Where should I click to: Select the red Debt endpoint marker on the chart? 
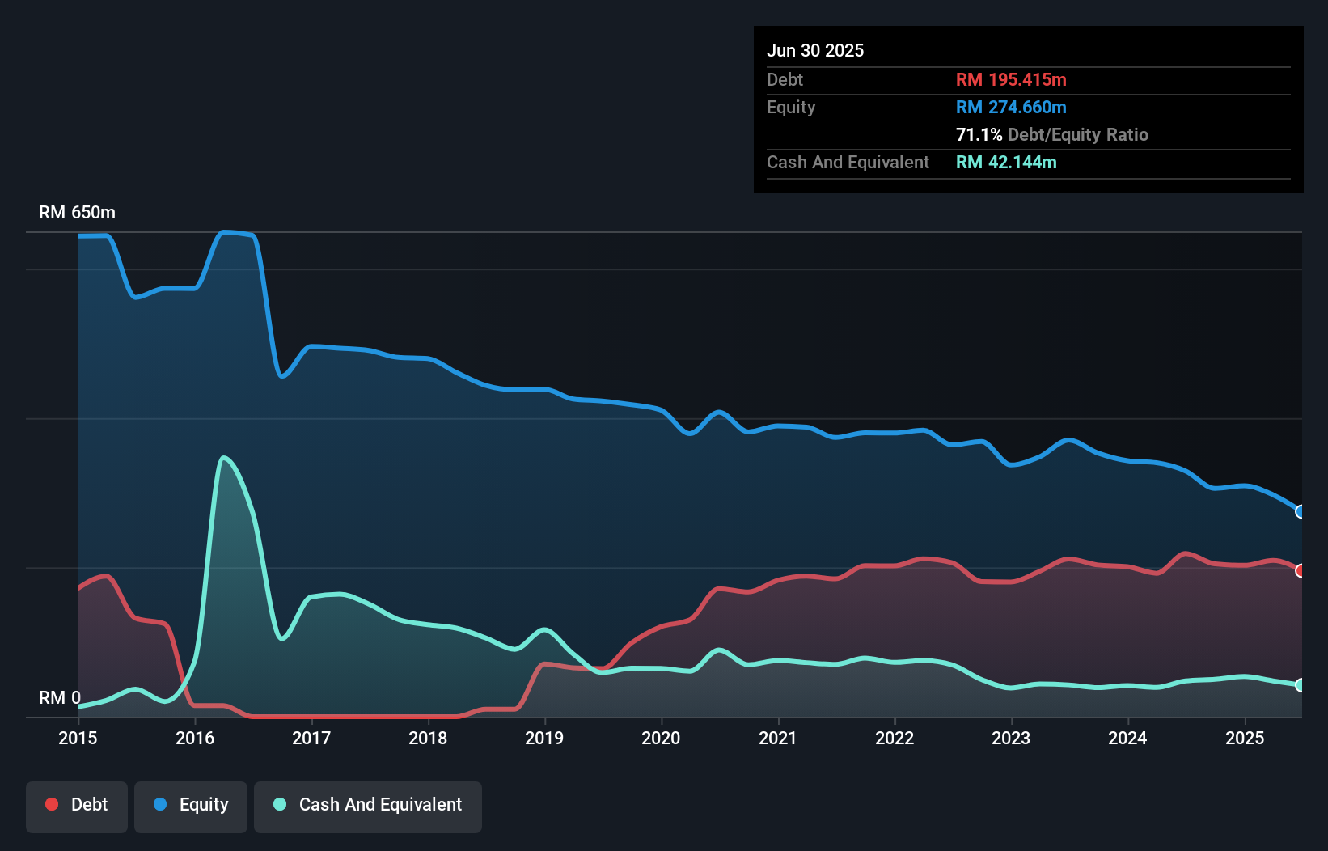1300,571
